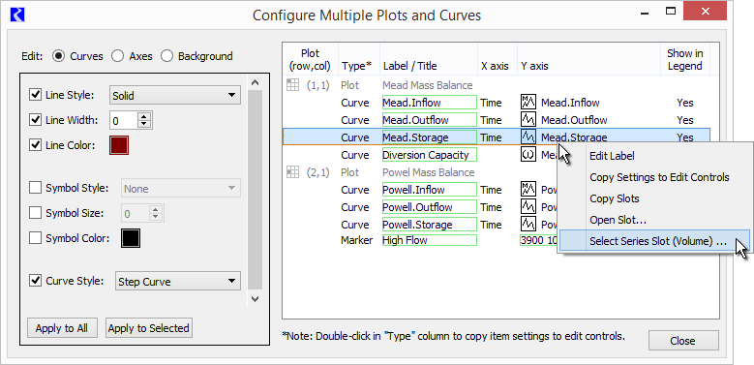This screenshot has height=365, width=754.
Task: Increase the Line Width value with up arrow
Action: (144, 116)
